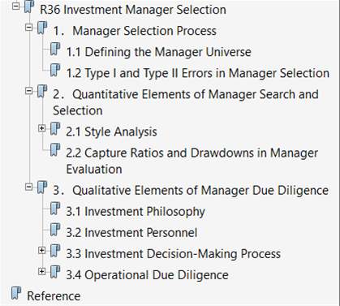Jump to 3.1 Investment Philosophy section
This screenshot has width=340, height=306.
(136, 212)
